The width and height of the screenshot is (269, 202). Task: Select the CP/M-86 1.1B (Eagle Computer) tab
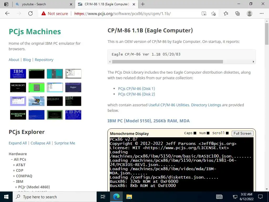point(106,4)
